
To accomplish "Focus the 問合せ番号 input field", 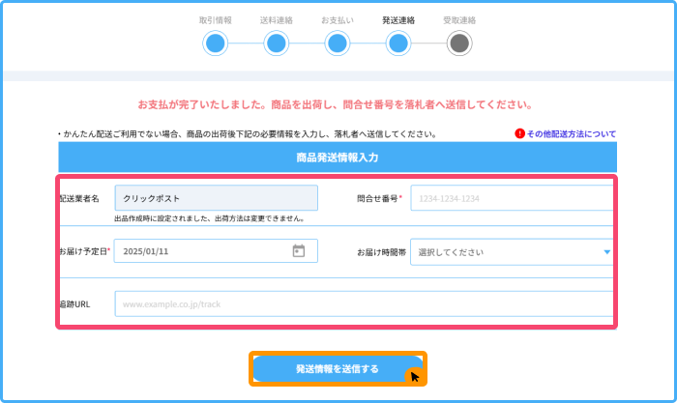I will pyautogui.click(x=512, y=198).
